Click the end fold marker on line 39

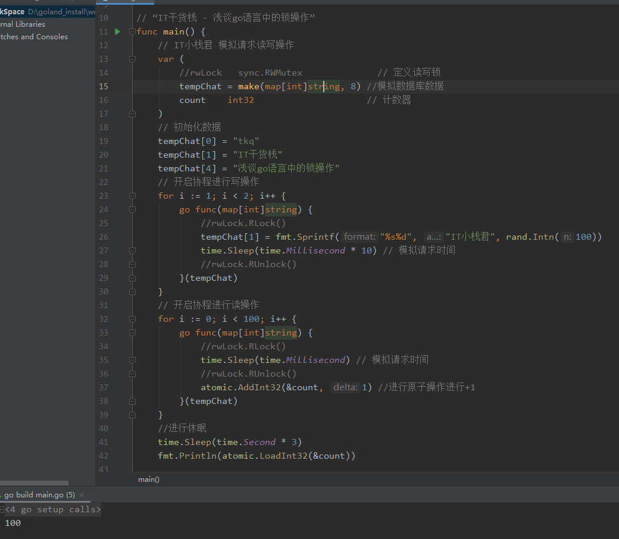tap(132, 415)
